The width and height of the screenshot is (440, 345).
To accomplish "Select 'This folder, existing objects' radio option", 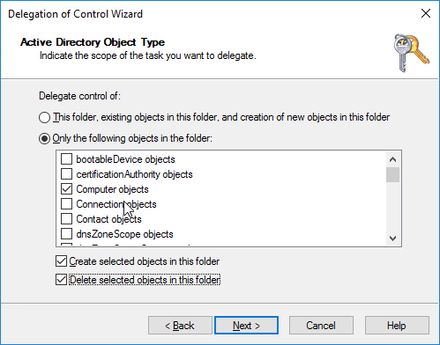I will click(44, 117).
